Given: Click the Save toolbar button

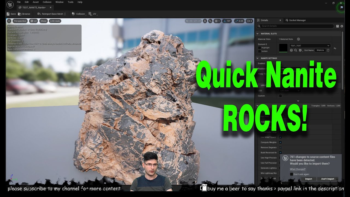Looking at the screenshot, I should [x=11, y=14].
